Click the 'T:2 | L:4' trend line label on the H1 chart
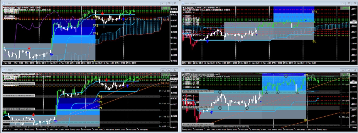The width and height of the screenshot is (358, 133). click(345, 112)
